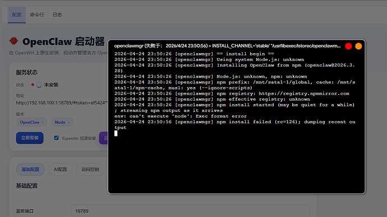387x217 pixels.
Task: Click the 'npm install failed (rc=126)' terminal line
Action: pyautogui.click(x=234, y=125)
